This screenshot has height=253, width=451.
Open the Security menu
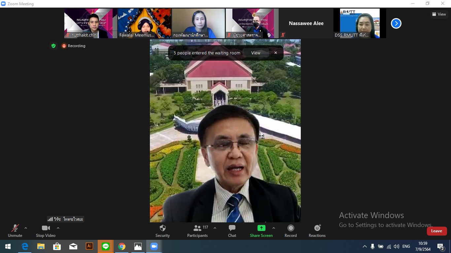[x=162, y=231]
